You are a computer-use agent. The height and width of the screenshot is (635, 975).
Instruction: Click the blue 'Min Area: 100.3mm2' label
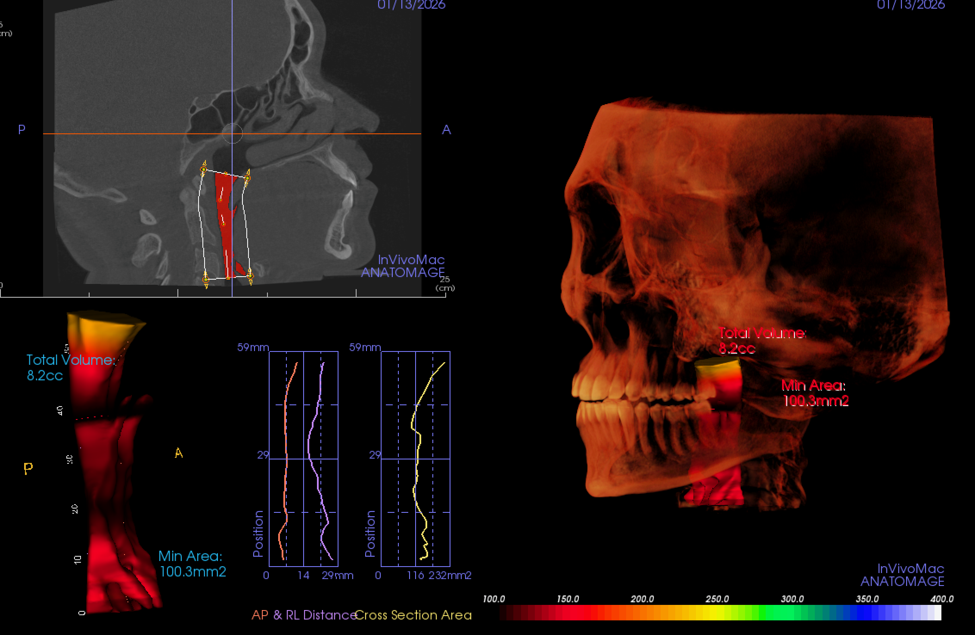coord(192,564)
